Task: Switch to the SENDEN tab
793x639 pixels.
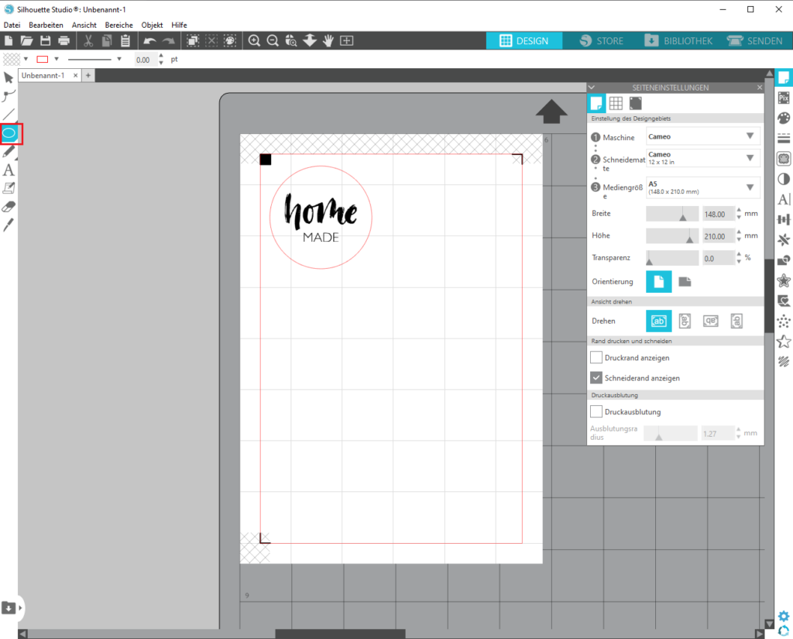Action: pyautogui.click(x=755, y=40)
